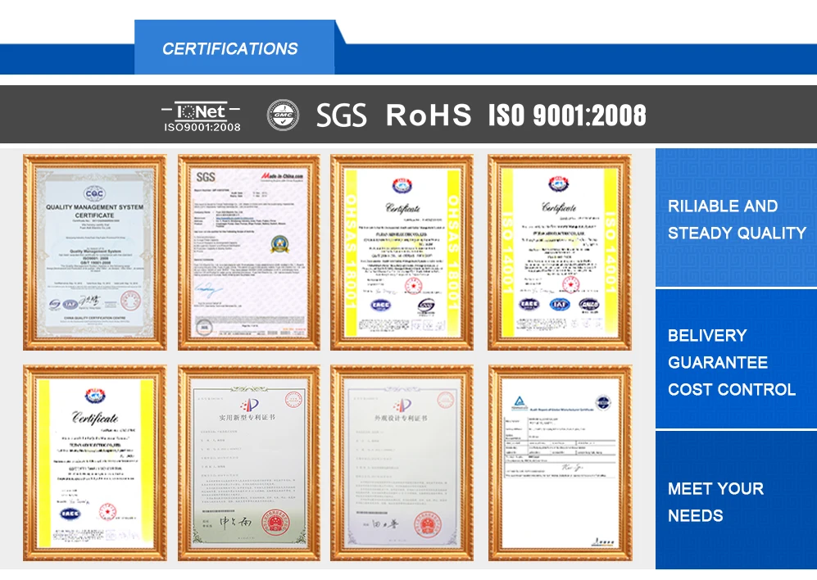Click the Meet Your Needs panel
817x580 pixels.
point(736,501)
